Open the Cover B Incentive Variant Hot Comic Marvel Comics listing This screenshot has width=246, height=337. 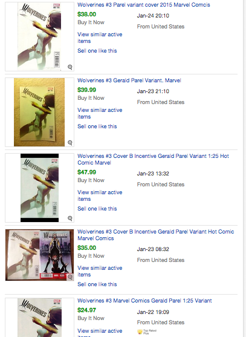(155, 235)
